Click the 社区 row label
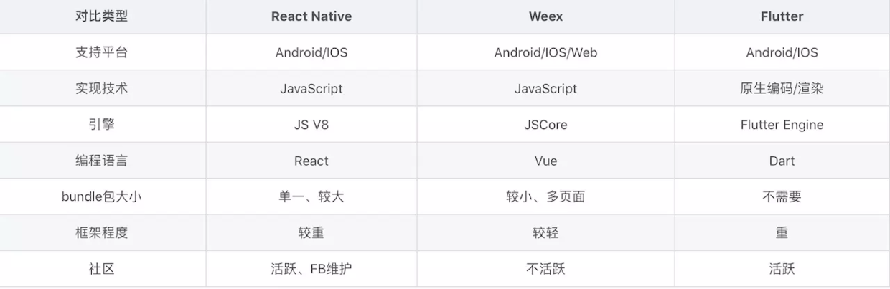Screen dimensions: 890x289 101,269
